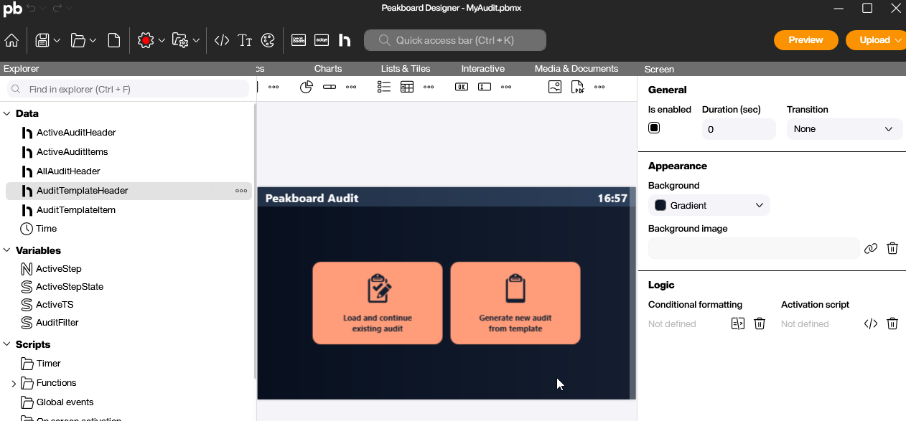Viewport: 906px width, 421px height.
Task: Open the Global events scripts folder
Action: pos(65,402)
